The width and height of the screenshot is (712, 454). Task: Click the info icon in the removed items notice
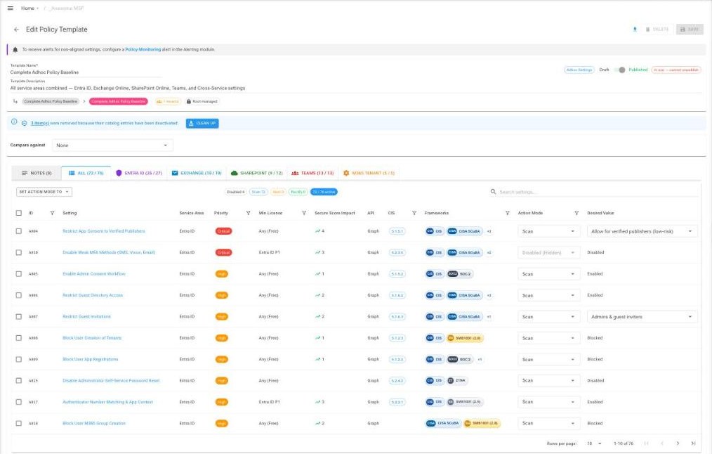click(14, 122)
